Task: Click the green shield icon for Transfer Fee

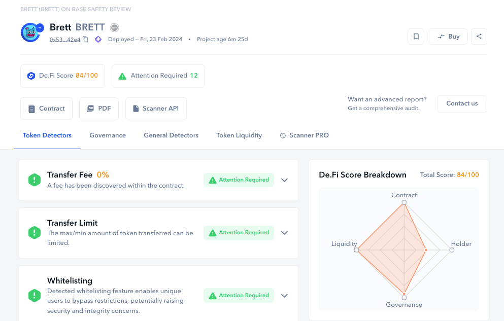Action: pyautogui.click(x=35, y=180)
